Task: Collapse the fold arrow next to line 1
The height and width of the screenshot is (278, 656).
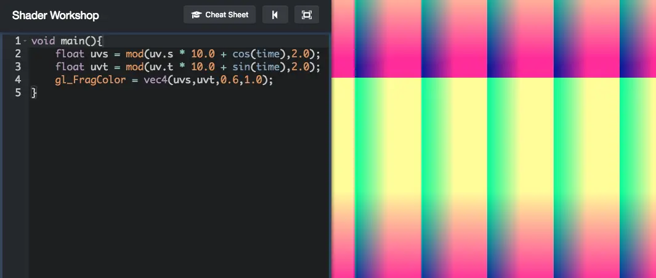Action: pyautogui.click(x=25, y=41)
